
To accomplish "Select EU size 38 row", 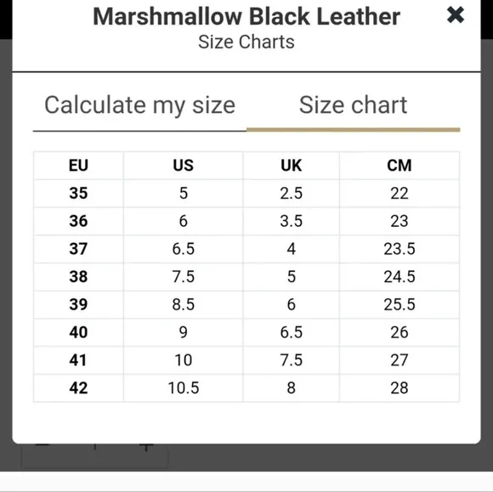I will 246,277.
